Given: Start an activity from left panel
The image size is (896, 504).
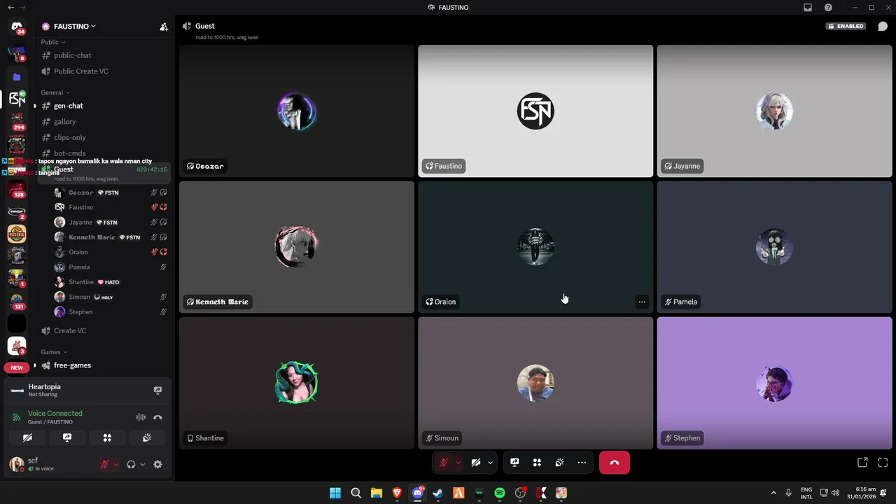Looking at the screenshot, I should pyautogui.click(x=107, y=437).
